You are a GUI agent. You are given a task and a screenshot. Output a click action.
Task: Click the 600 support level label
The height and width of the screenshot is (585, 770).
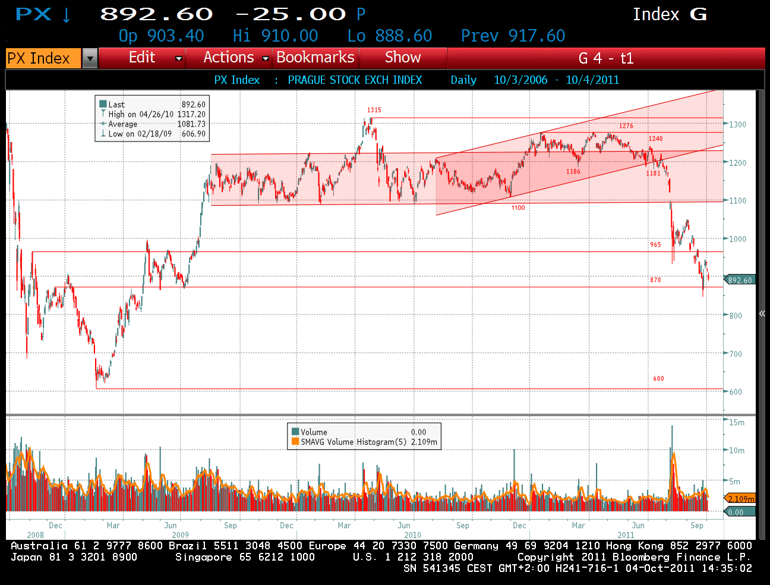coord(658,378)
